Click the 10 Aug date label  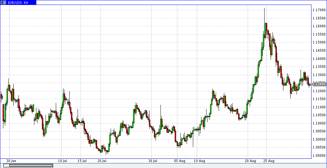pos(199,161)
